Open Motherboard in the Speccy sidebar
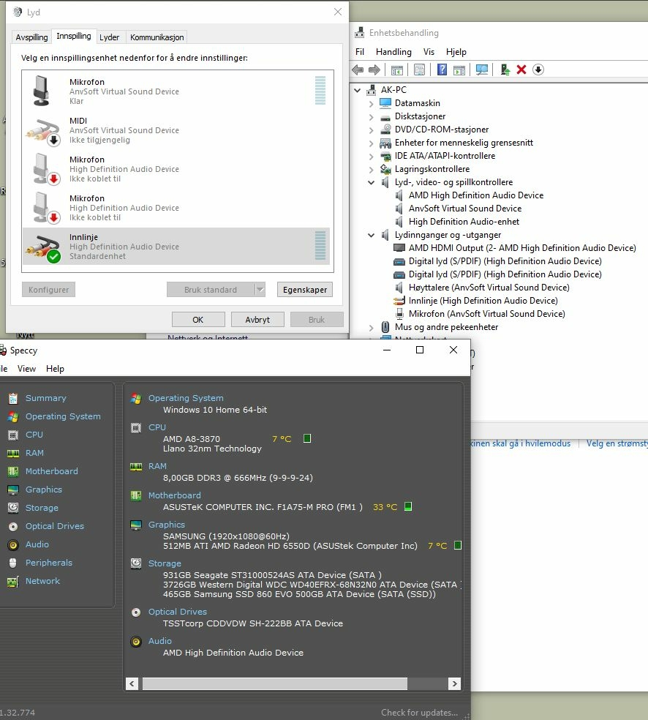 click(x=51, y=471)
